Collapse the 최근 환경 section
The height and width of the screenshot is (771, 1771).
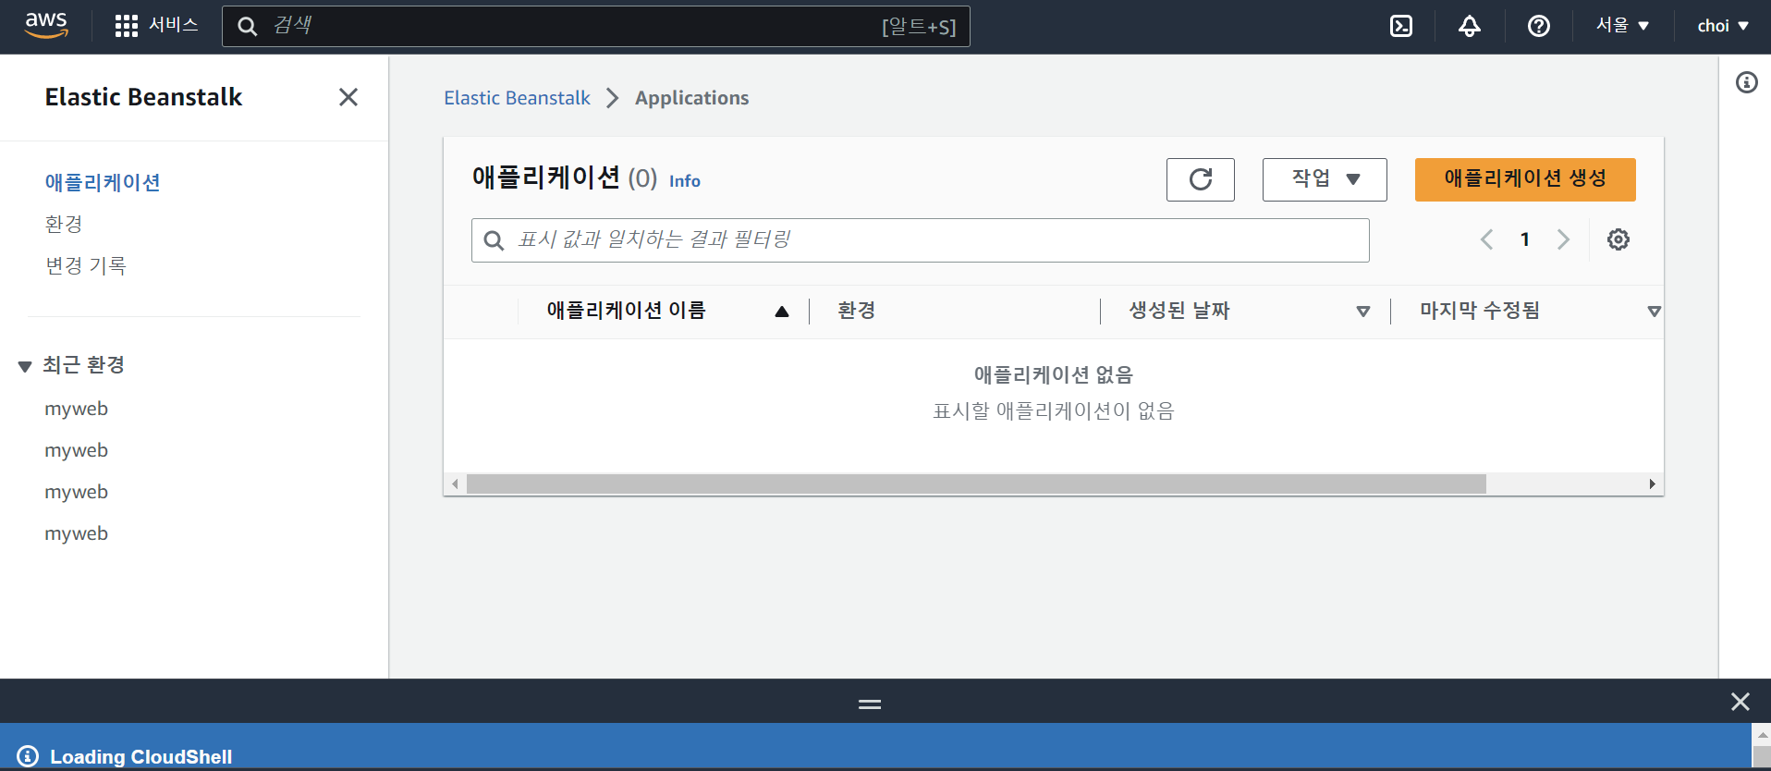click(25, 366)
